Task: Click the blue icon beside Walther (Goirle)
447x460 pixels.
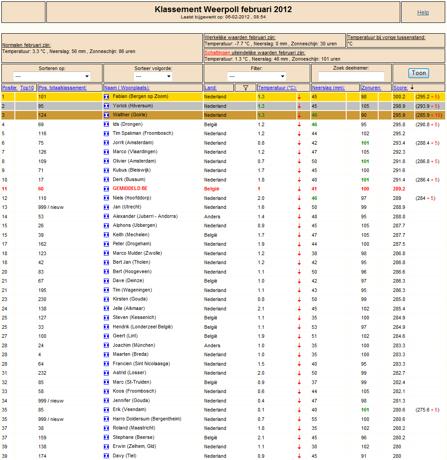Action: pos(106,115)
